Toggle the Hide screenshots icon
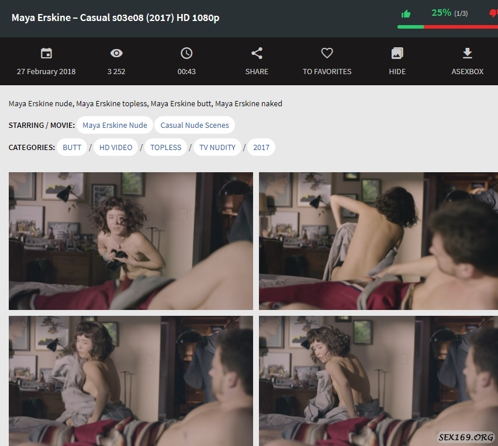 397,54
